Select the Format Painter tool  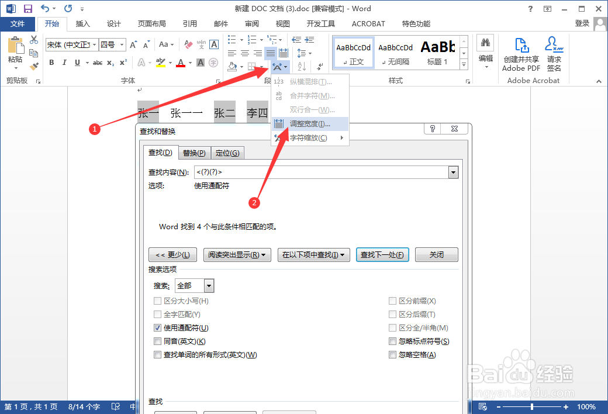(x=33, y=65)
